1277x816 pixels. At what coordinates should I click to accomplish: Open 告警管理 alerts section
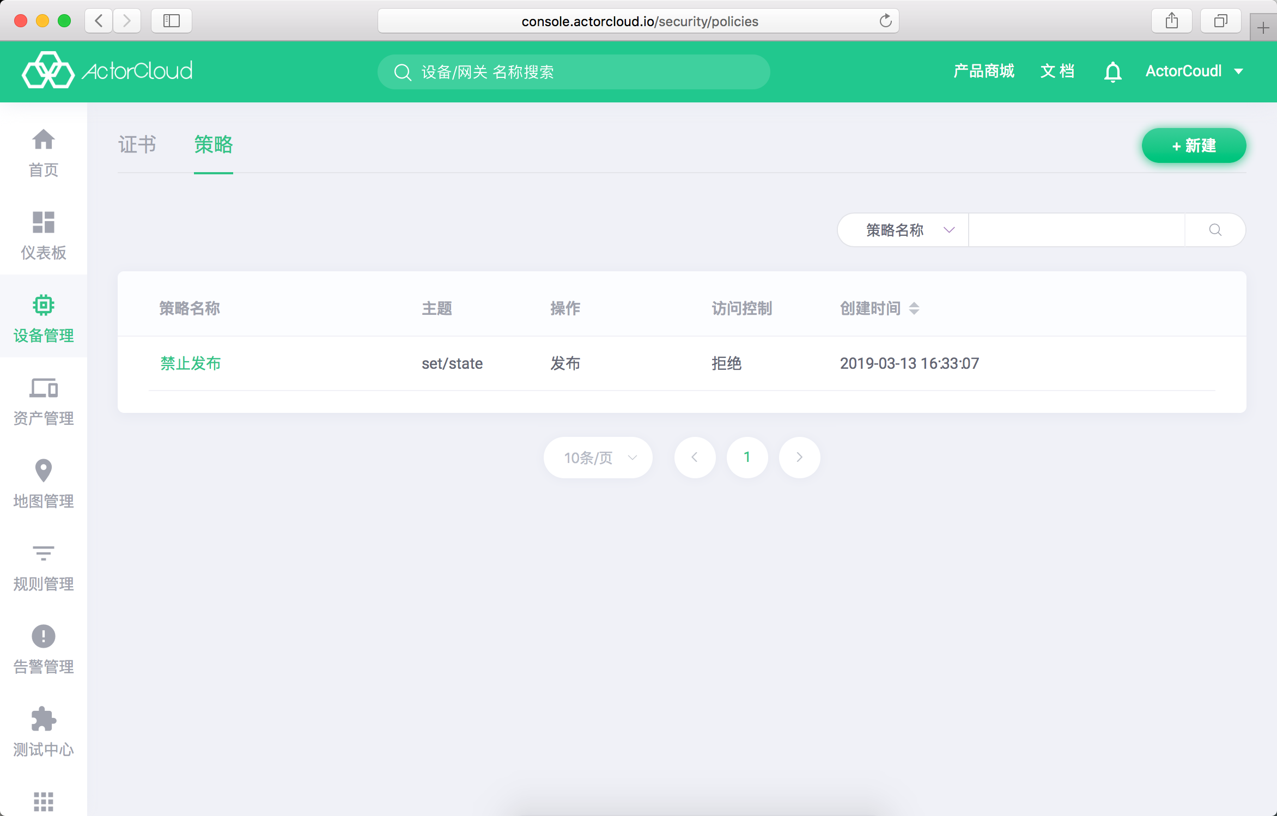click(x=44, y=650)
